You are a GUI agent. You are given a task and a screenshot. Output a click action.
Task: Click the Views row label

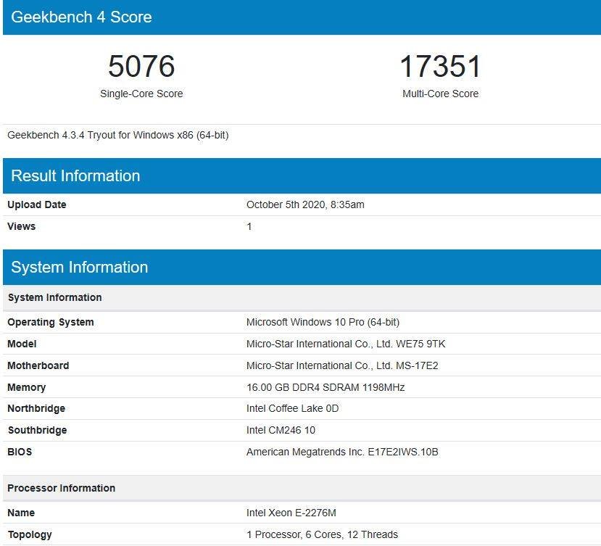pos(22,226)
